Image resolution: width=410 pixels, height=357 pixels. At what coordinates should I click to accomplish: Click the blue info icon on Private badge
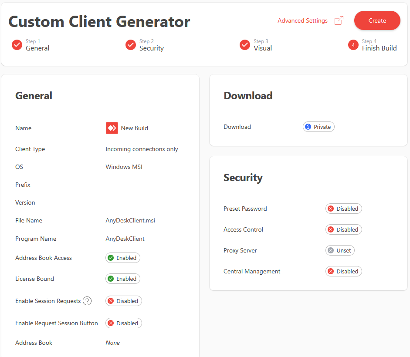pyautogui.click(x=308, y=127)
